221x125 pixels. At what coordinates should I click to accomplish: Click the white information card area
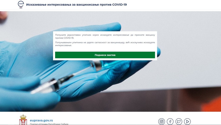105,46
